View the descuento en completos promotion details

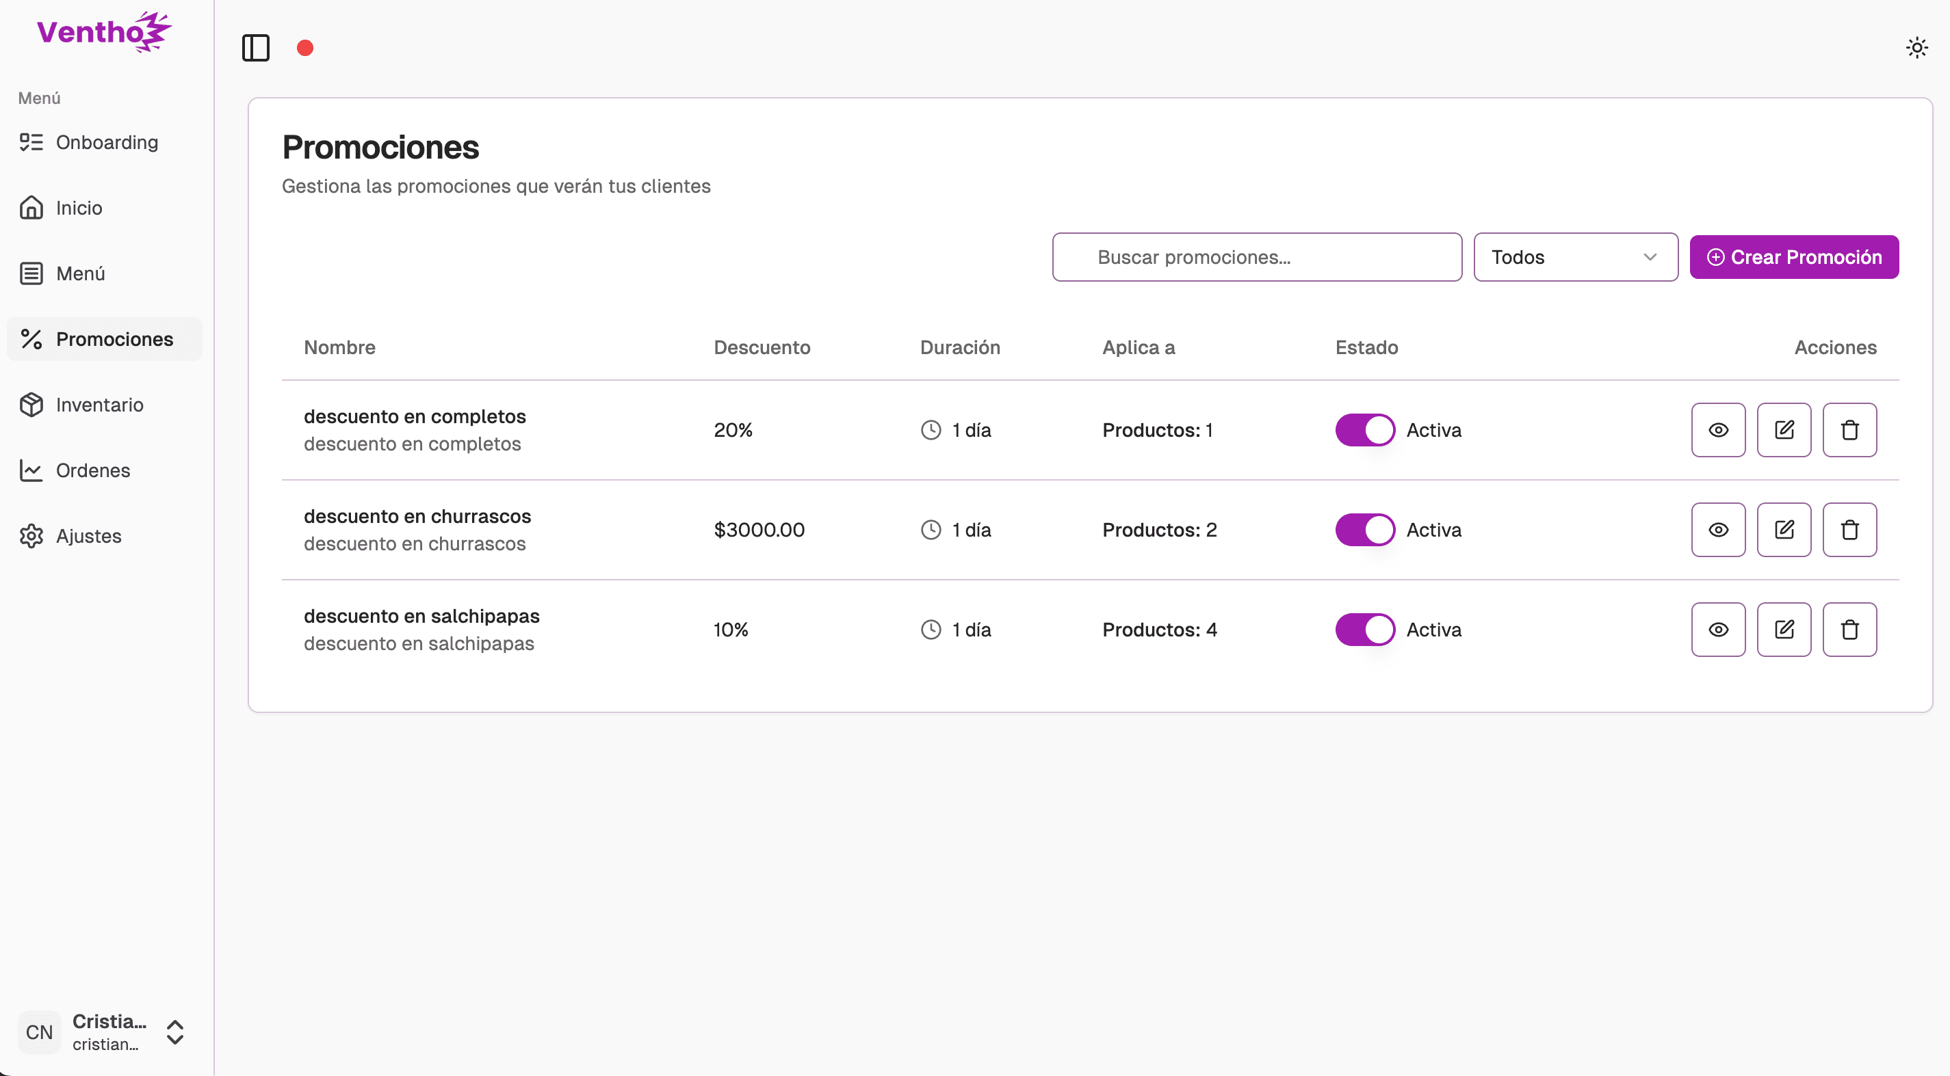click(x=1717, y=429)
